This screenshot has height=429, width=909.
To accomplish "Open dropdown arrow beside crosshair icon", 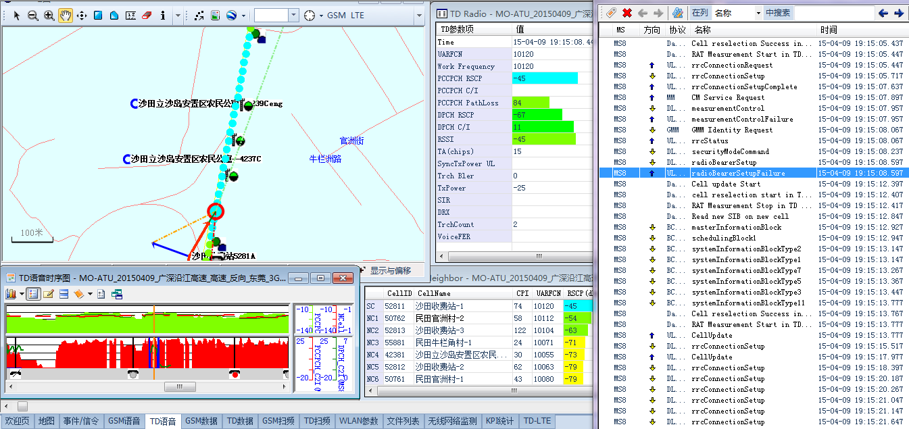I will (x=321, y=15).
